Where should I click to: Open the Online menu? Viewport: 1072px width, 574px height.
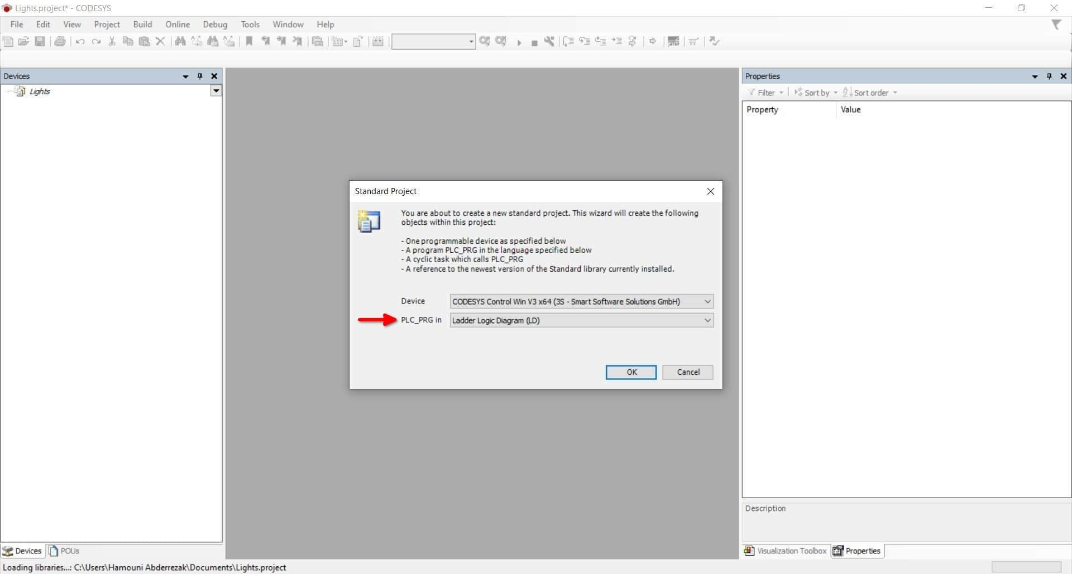(178, 25)
